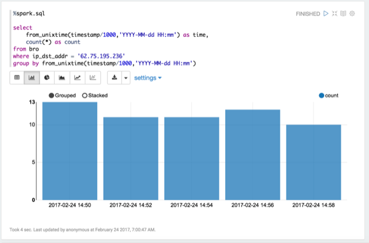Switch to line chart view
Image resolution: width=369 pixels, height=243 pixels.
tap(77, 78)
